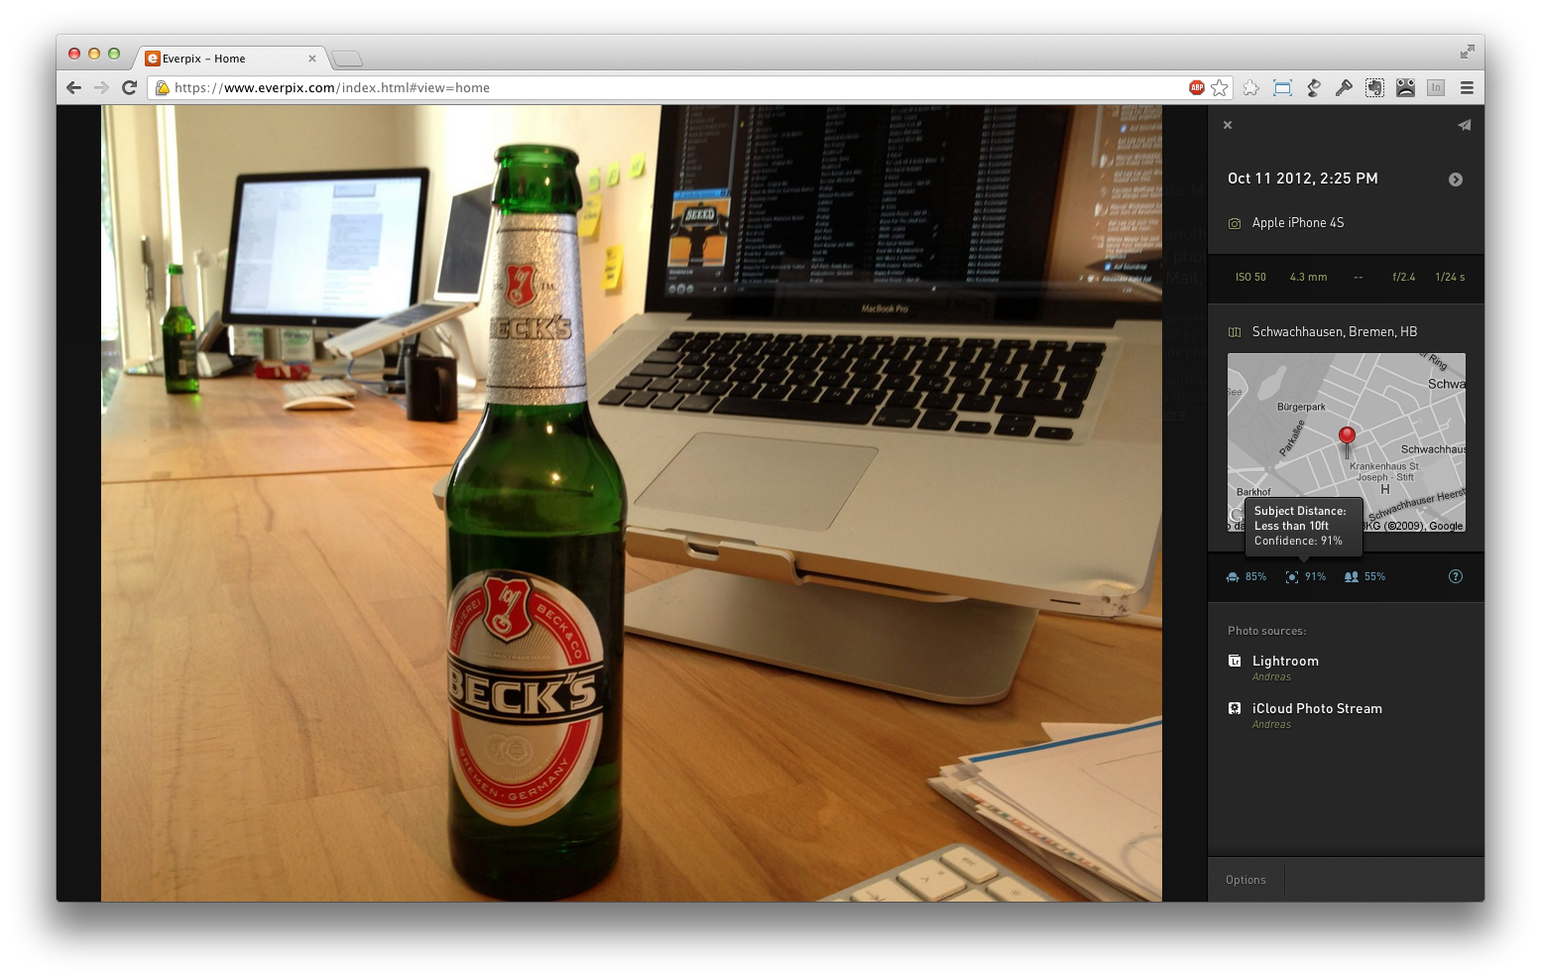Click the iCloud Photo Stream source icon
The width and height of the screenshot is (1541, 980).
click(x=1235, y=708)
